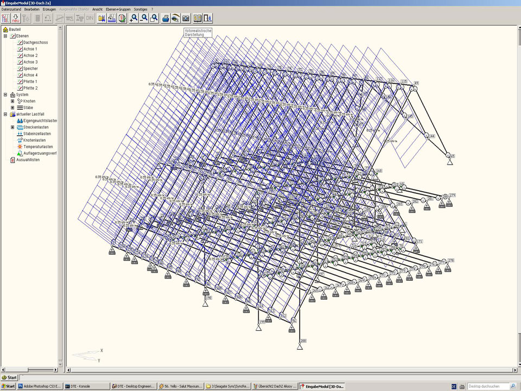Switch to Adobe Photoshop CS3 taskbar button
This screenshot has width=521, height=391.
point(40,387)
